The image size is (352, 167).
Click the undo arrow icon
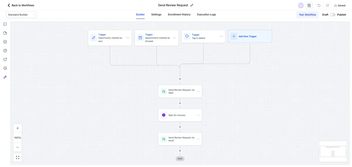(x=319, y=5)
